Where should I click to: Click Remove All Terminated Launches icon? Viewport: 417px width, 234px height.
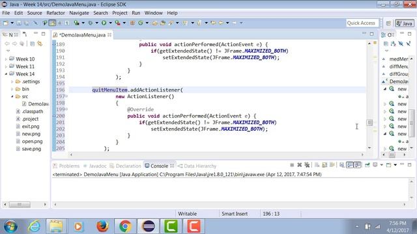(x=307, y=165)
